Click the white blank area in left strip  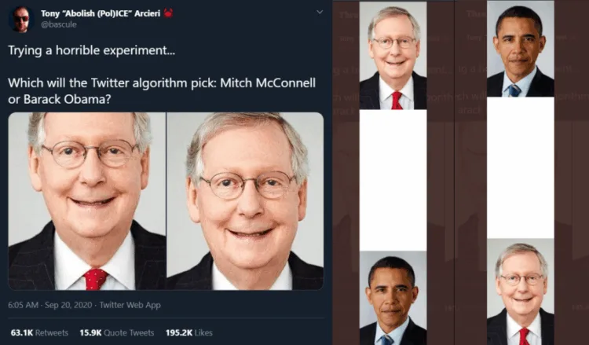(393, 179)
